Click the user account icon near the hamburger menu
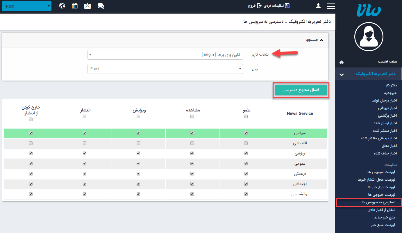The image size is (402, 233). [x=318, y=6]
